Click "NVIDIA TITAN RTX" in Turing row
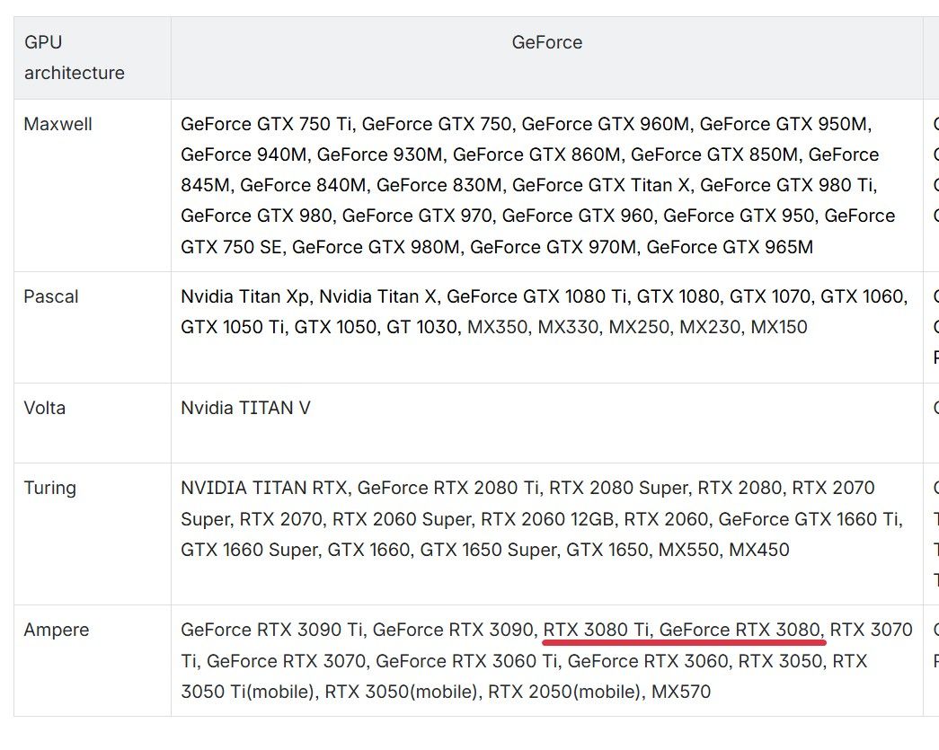The height and width of the screenshot is (750, 939). click(263, 488)
